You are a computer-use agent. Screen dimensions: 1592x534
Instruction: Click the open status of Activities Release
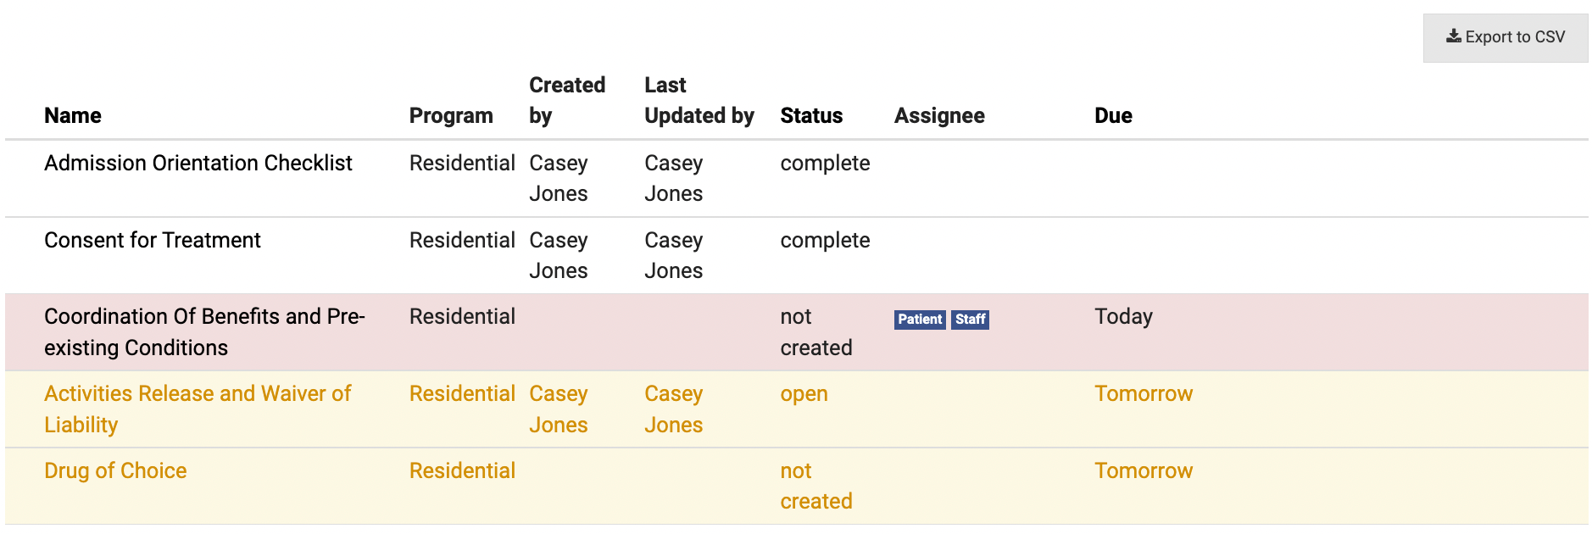(803, 394)
